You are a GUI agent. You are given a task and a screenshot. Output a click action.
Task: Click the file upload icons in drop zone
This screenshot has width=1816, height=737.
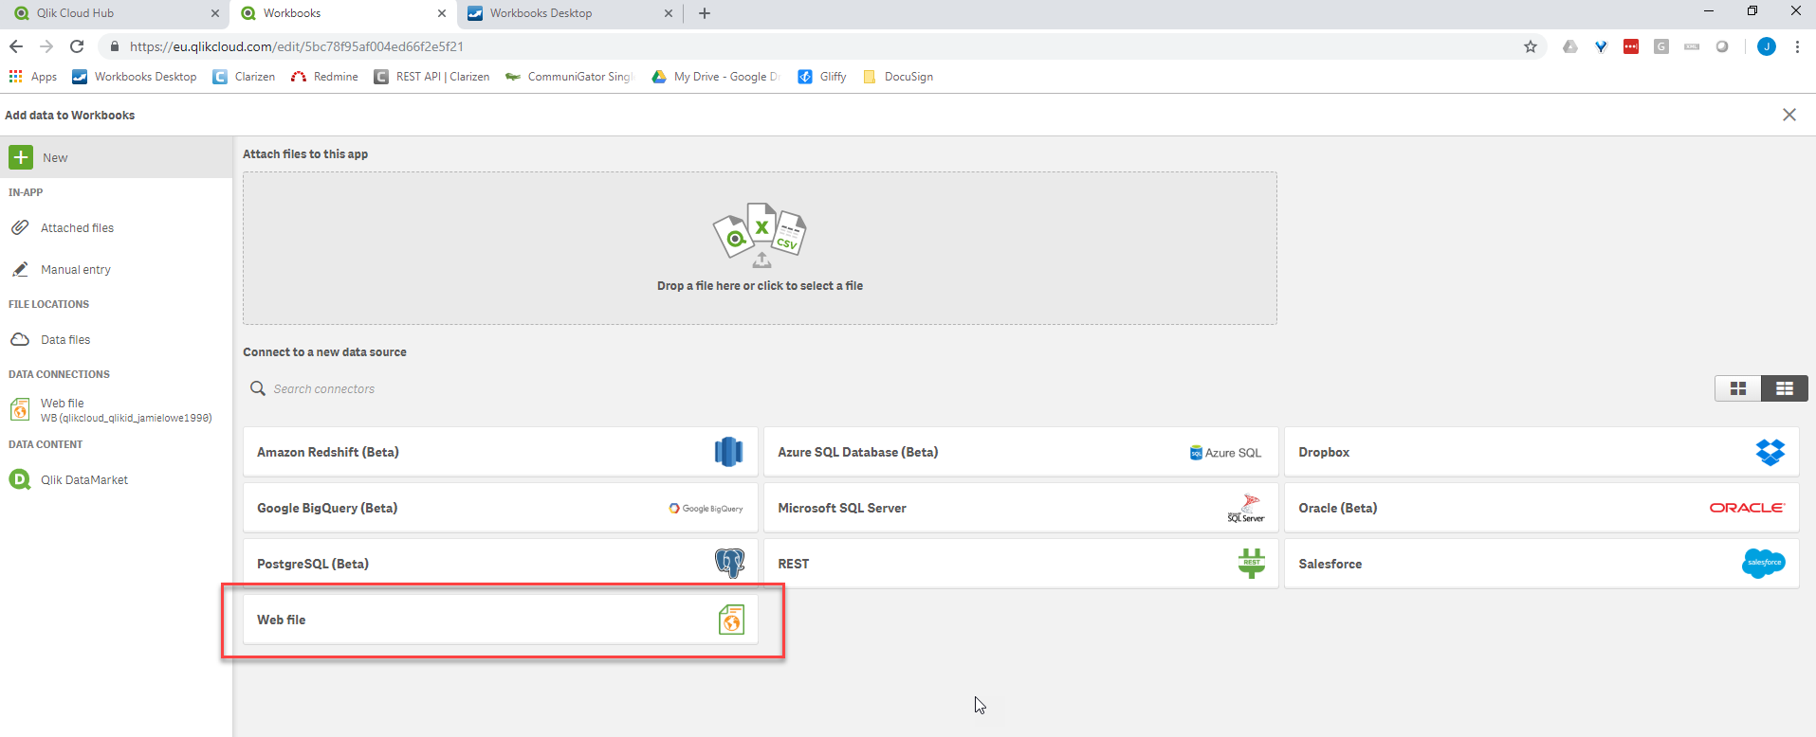click(x=760, y=234)
